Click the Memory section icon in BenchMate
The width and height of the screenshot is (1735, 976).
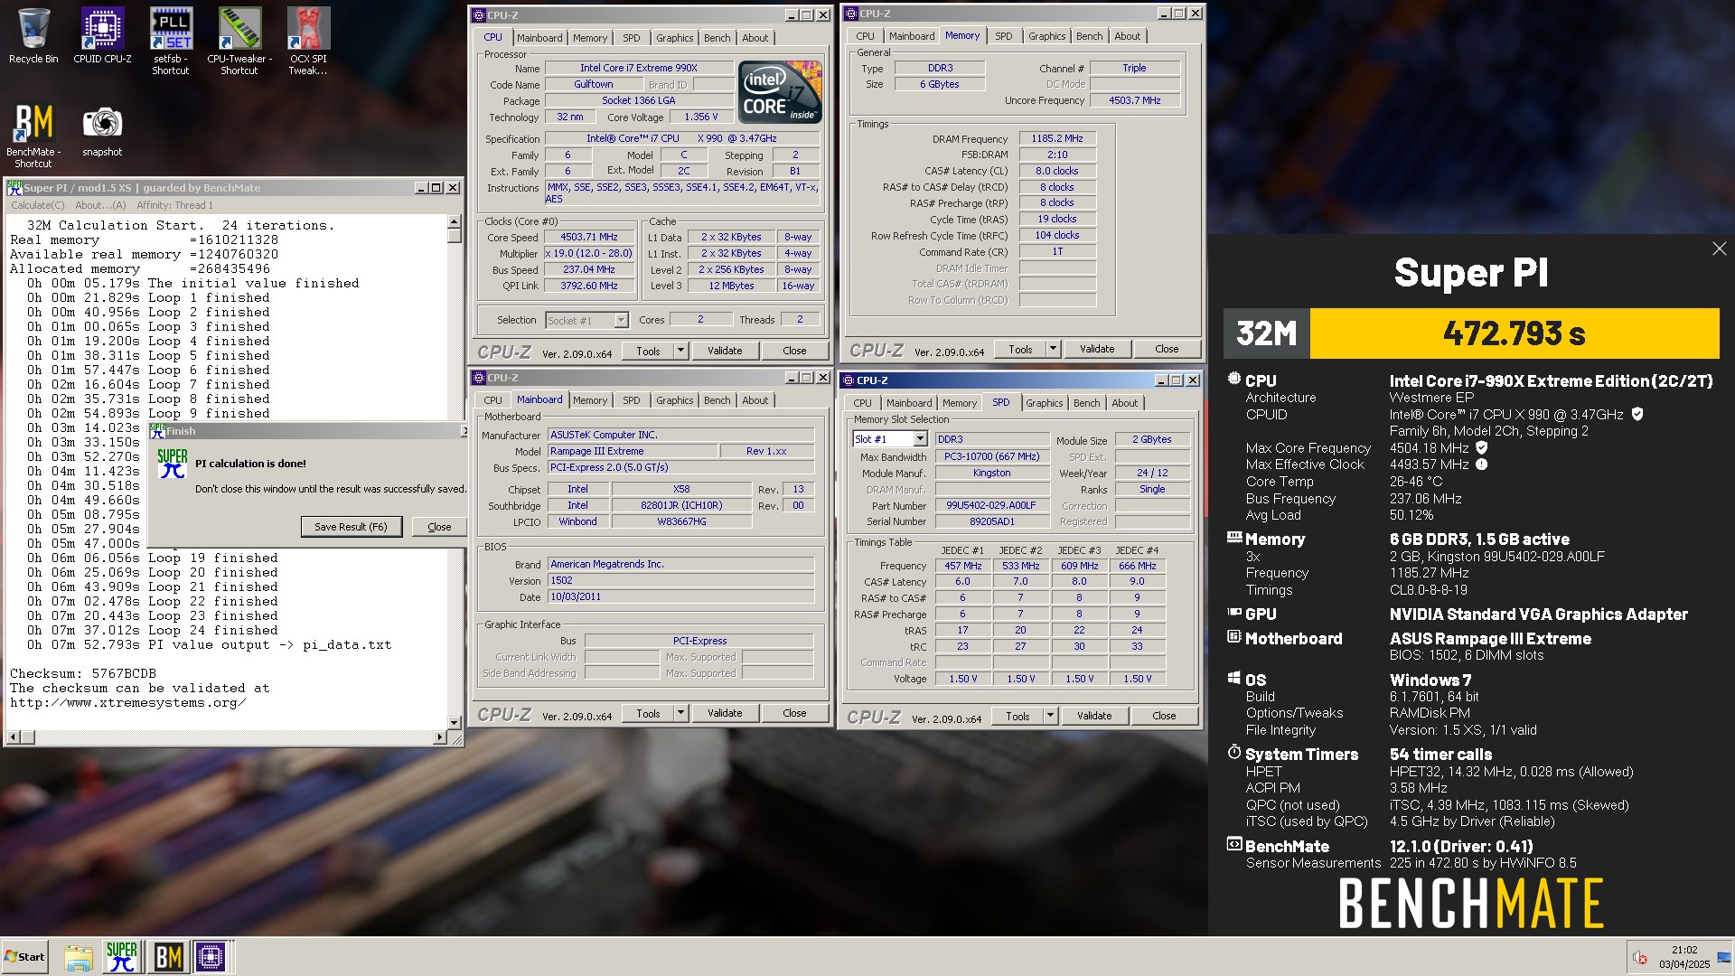(x=1233, y=538)
